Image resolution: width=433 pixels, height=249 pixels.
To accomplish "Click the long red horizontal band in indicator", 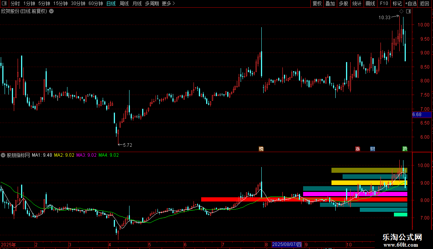I will click(x=304, y=199).
